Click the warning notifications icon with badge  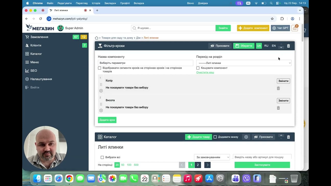click(x=295, y=28)
